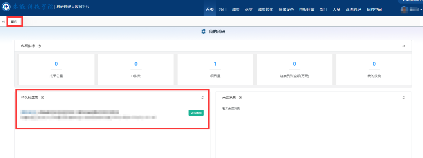This screenshot has width=423, height=158.
Task: Select the 成果总量 indicator card
Action: click(x=56, y=69)
